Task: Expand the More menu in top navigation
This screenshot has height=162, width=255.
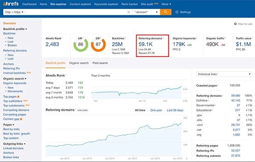Action: 166,4
